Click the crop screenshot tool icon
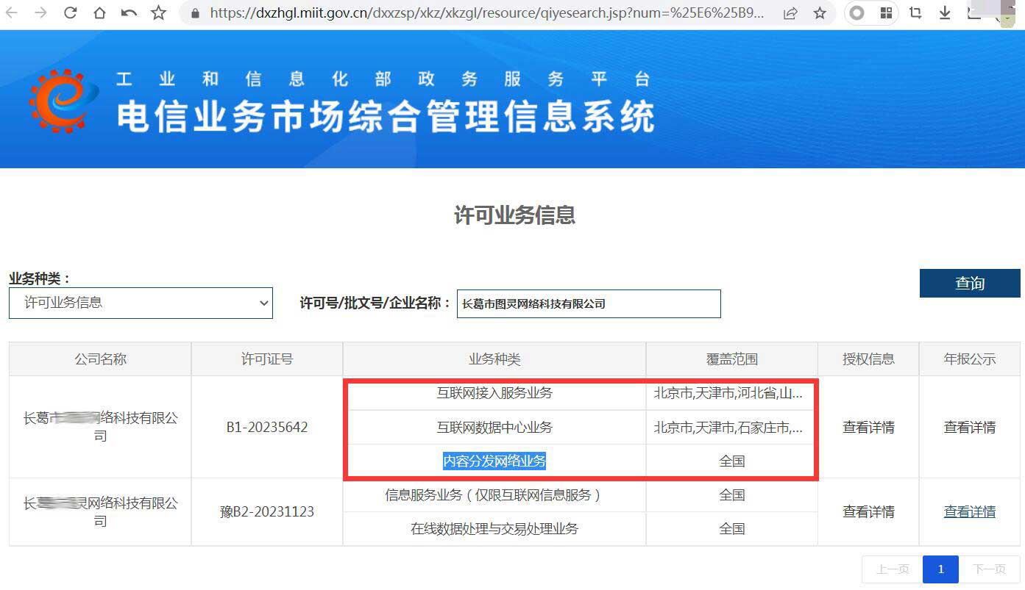The height and width of the screenshot is (590, 1025). [915, 12]
